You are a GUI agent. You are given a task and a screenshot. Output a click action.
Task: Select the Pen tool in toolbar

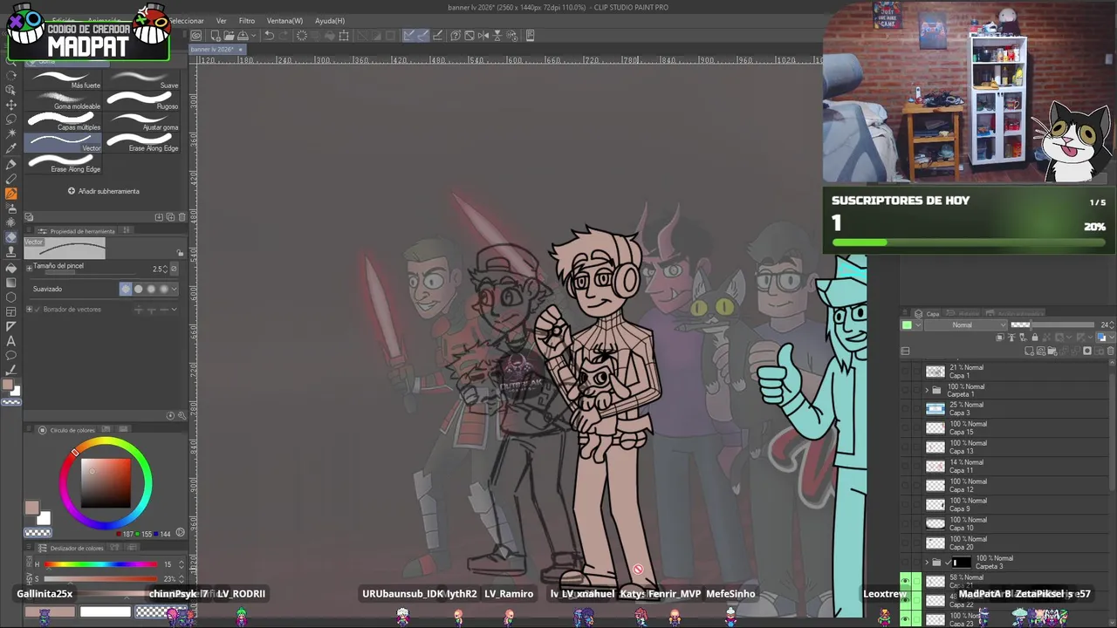11,164
